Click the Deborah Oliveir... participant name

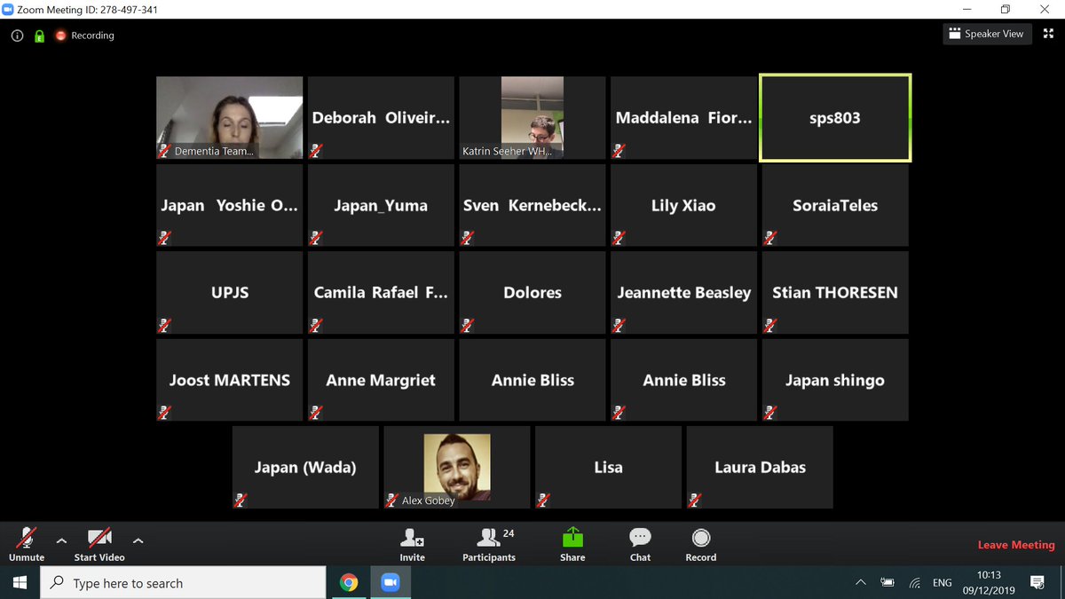click(x=381, y=118)
